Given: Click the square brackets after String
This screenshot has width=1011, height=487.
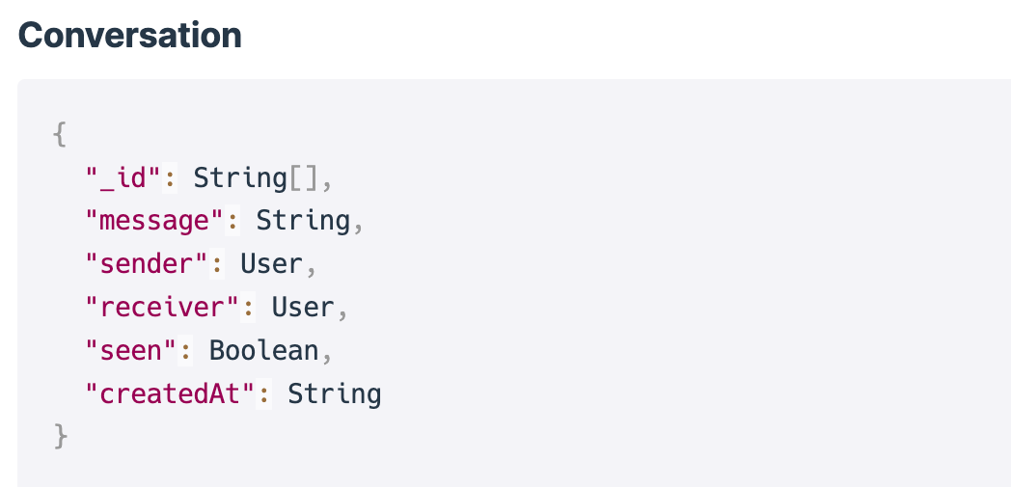Looking at the screenshot, I should pyautogui.click(x=303, y=178).
